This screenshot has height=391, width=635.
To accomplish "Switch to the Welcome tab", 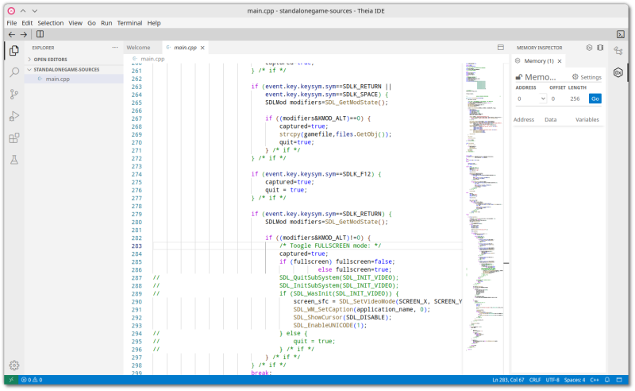I will point(138,48).
